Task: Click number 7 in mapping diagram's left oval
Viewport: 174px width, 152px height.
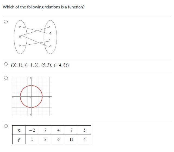Action: tap(20, 45)
